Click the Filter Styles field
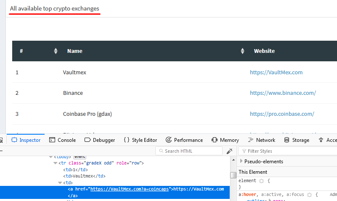Viewport: 337px width, 201px height. (288, 151)
